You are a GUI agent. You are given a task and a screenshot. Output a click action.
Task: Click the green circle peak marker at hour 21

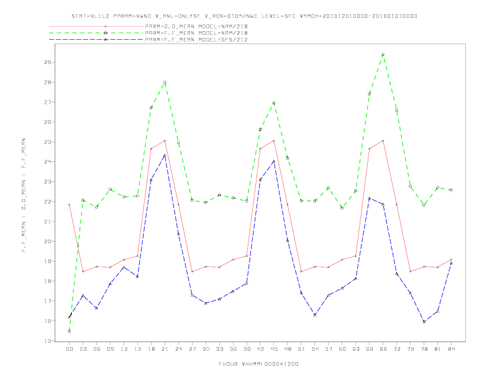tap(165, 83)
